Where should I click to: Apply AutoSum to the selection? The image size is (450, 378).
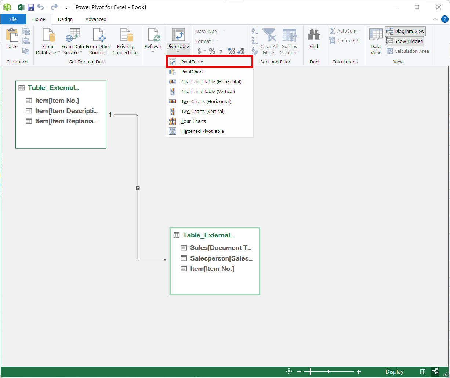(x=343, y=31)
